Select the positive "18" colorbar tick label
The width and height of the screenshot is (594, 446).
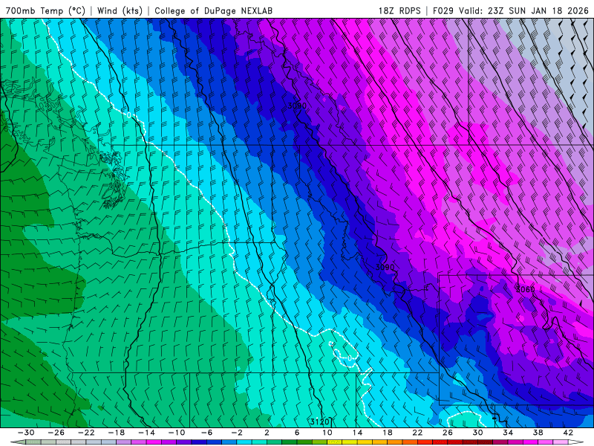[x=387, y=433]
